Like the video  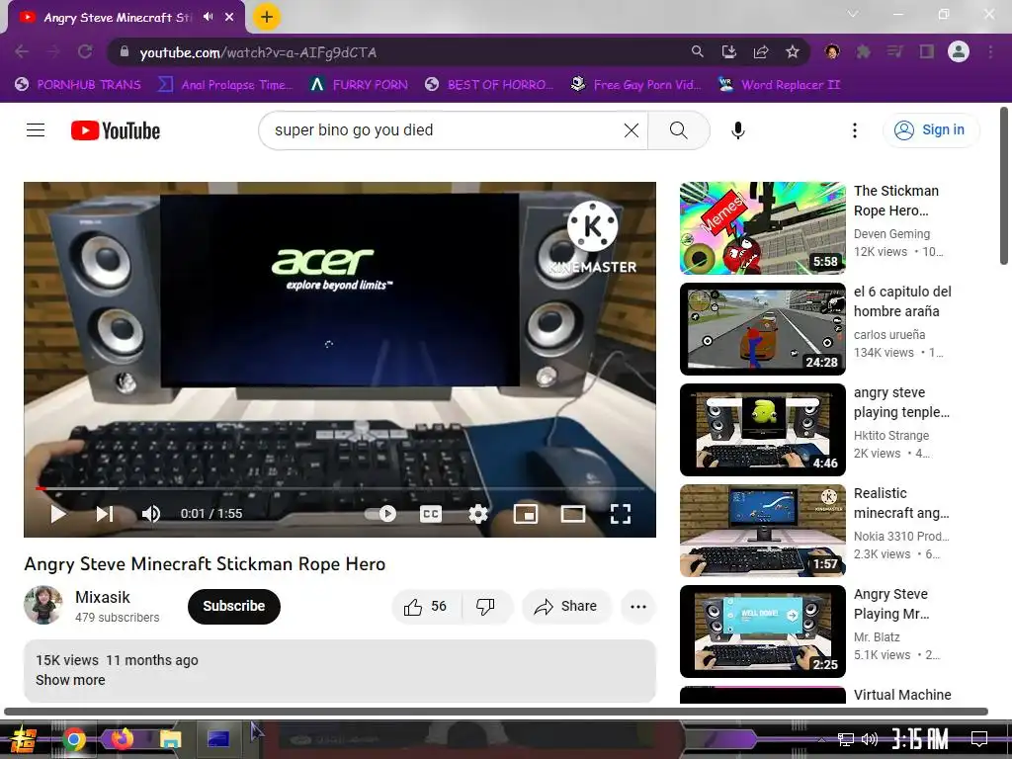coord(426,606)
